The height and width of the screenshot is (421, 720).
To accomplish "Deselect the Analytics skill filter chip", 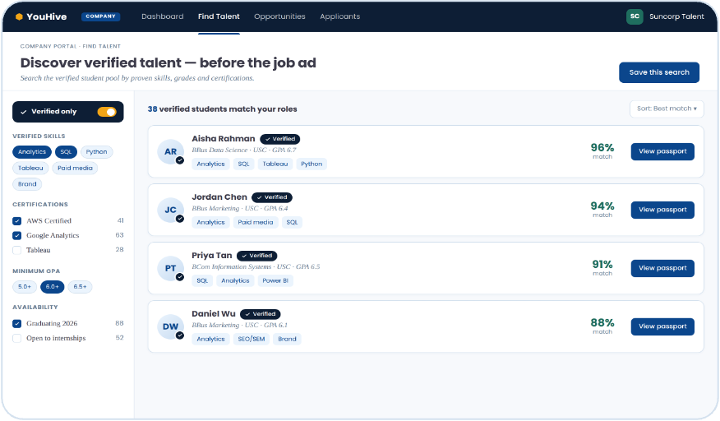I will (x=32, y=152).
